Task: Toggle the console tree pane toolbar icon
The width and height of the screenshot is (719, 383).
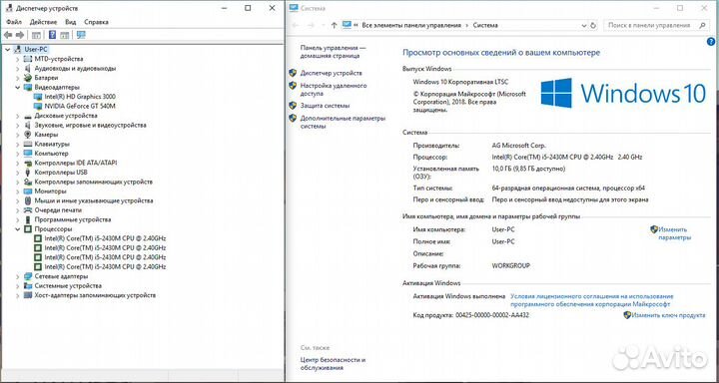Action: coord(36,35)
